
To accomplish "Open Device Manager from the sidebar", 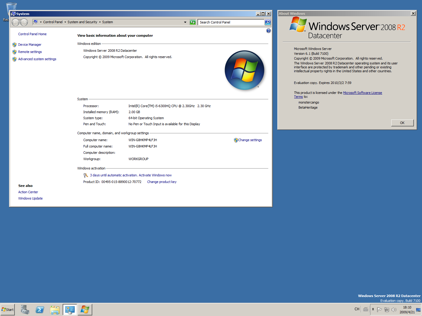I will pyautogui.click(x=30, y=45).
